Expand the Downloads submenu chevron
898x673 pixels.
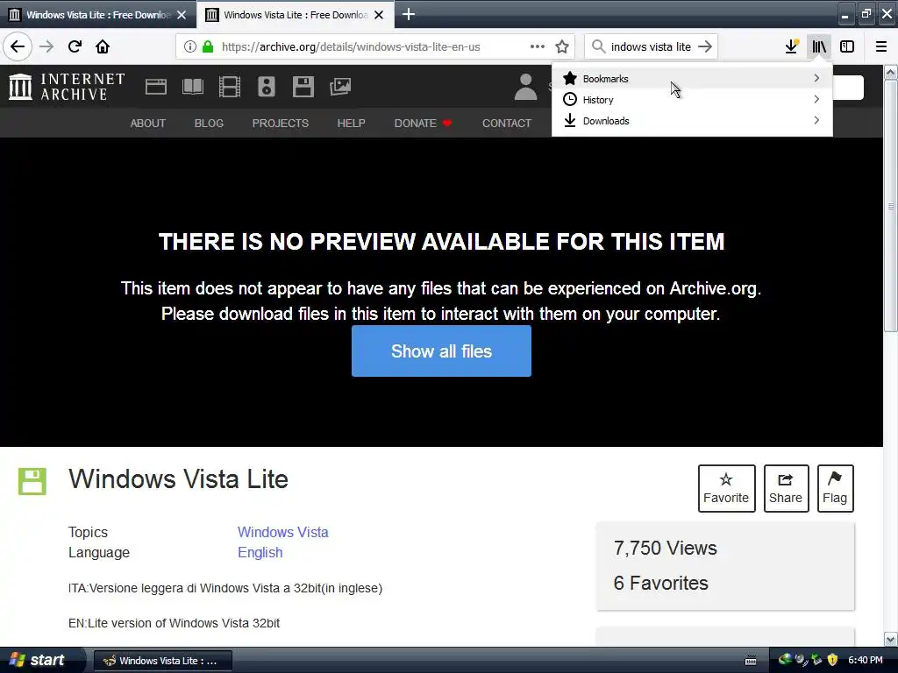click(x=816, y=121)
